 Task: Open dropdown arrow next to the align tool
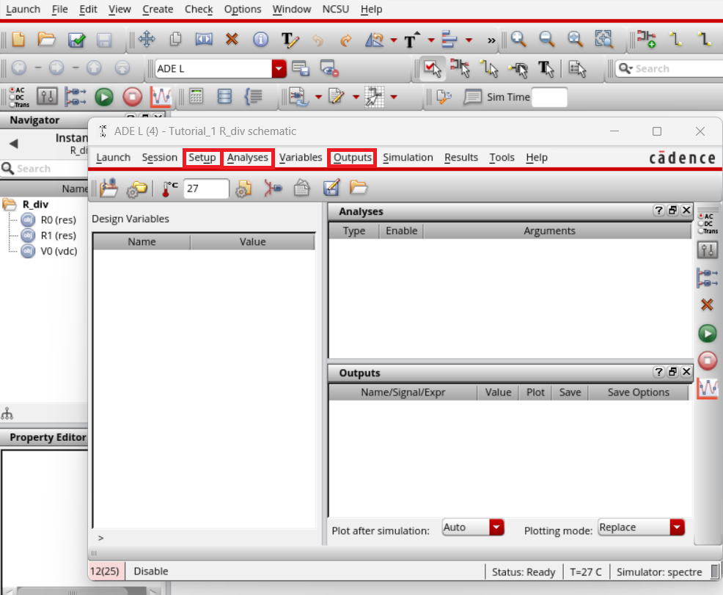(x=469, y=40)
